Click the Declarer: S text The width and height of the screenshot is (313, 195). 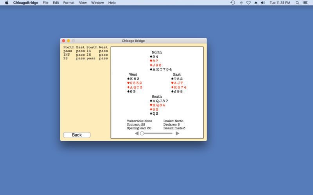[171, 124]
